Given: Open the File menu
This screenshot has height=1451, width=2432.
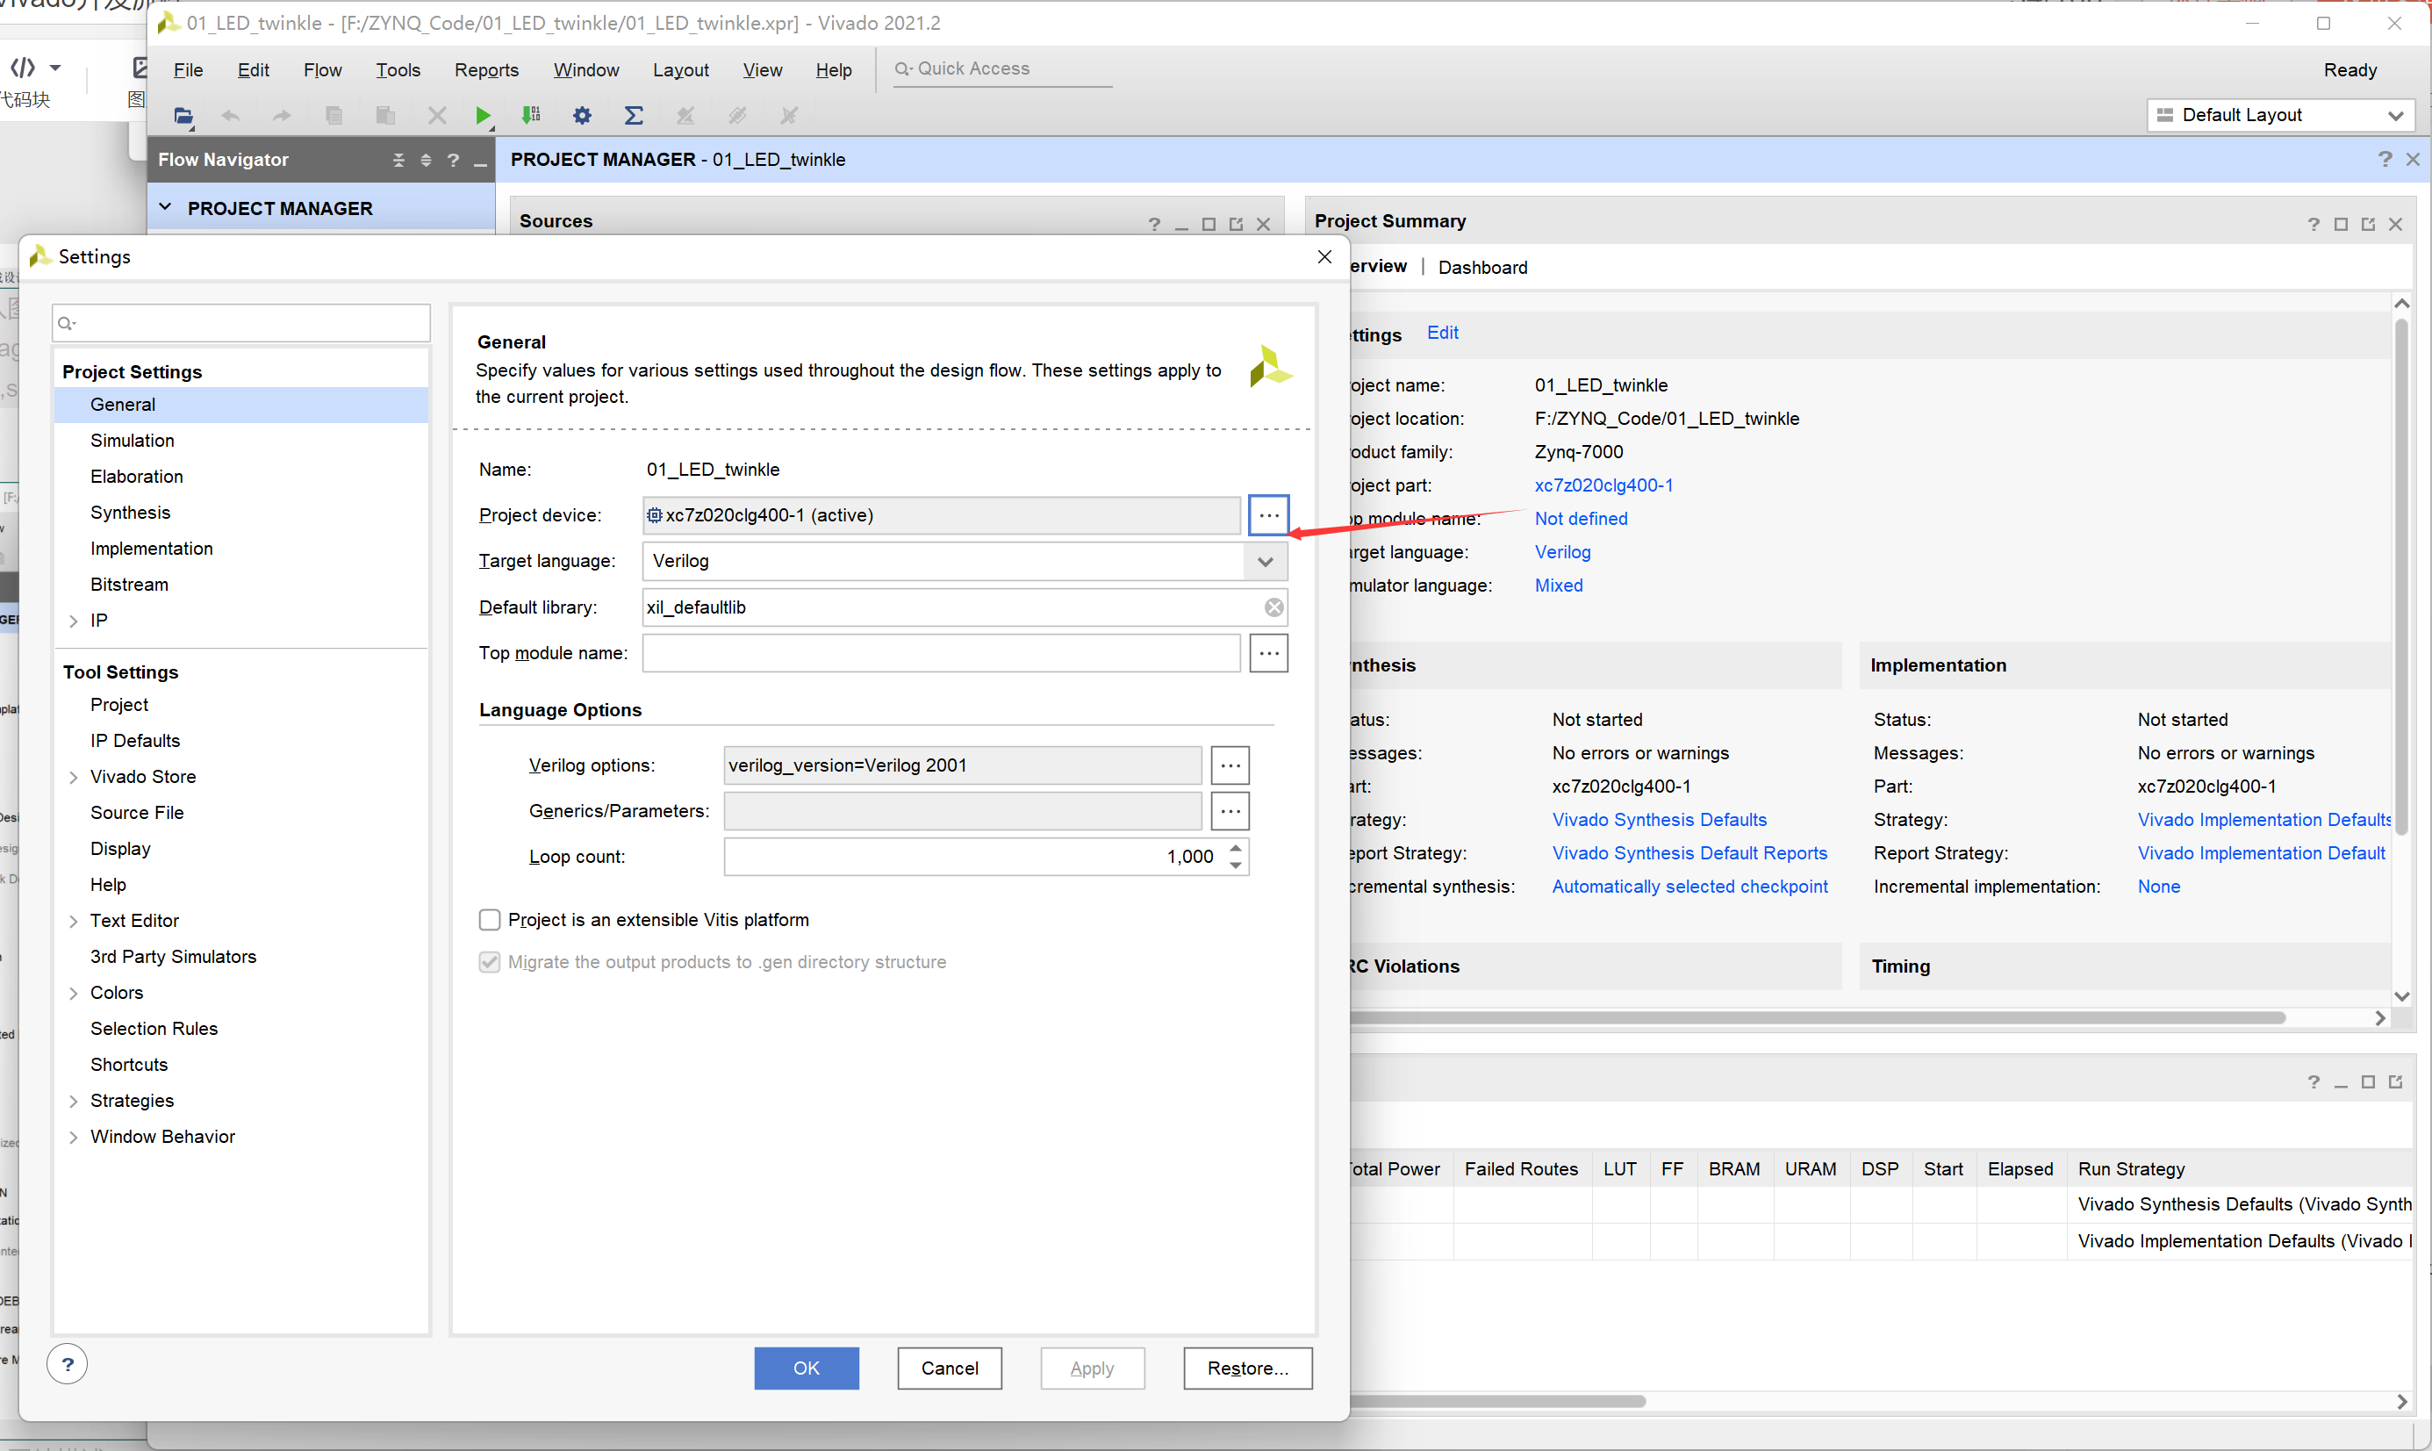Looking at the screenshot, I should click(188, 70).
